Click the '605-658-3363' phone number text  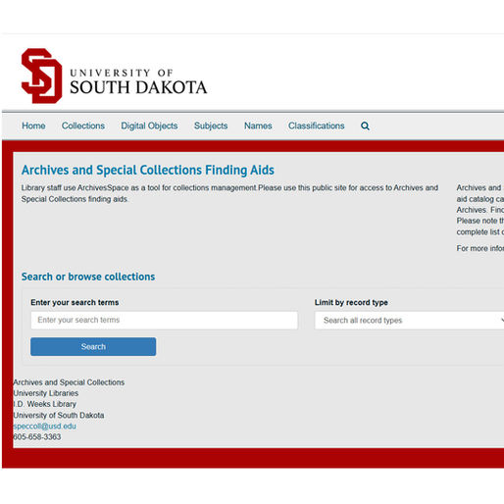coord(37,437)
